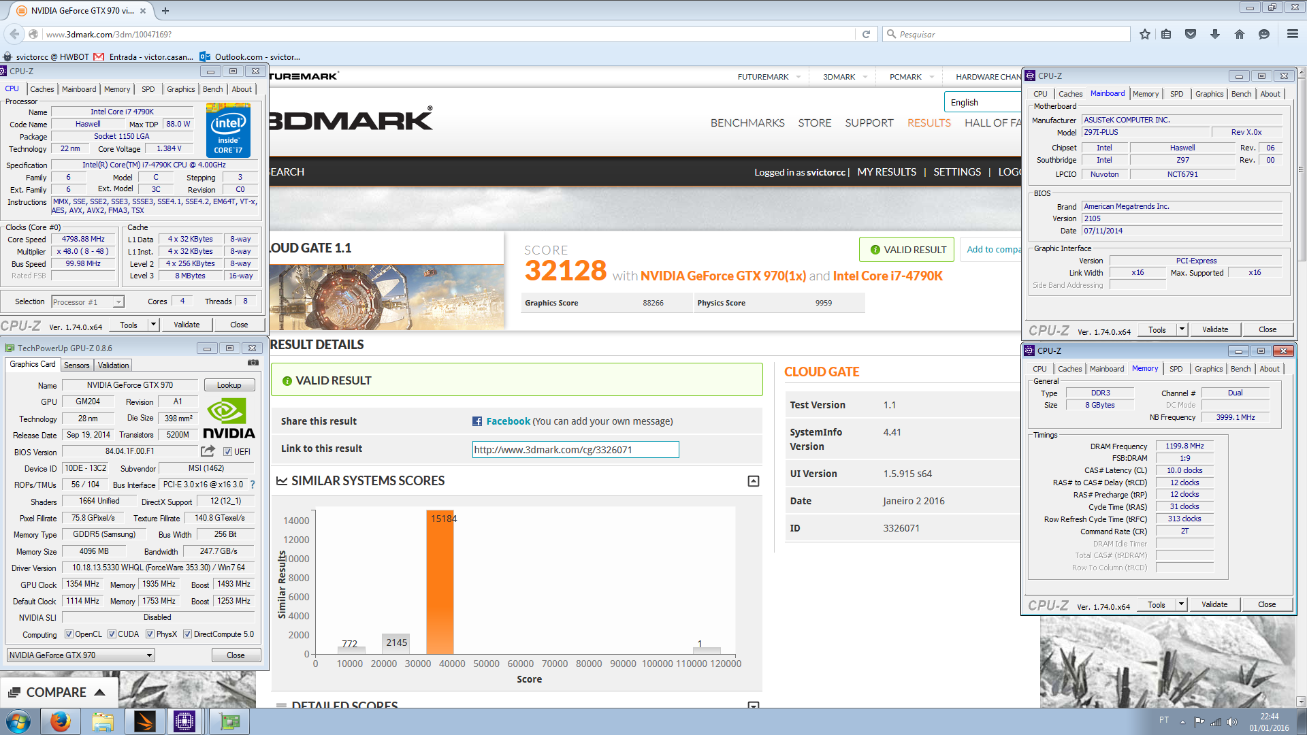Viewport: 1307px width, 735px height.
Task: Open Windows Start button
Action: [18, 721]
